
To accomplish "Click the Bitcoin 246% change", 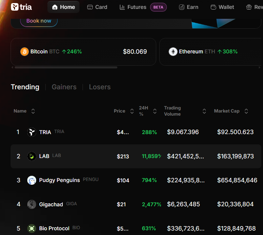I will [72, 52].
